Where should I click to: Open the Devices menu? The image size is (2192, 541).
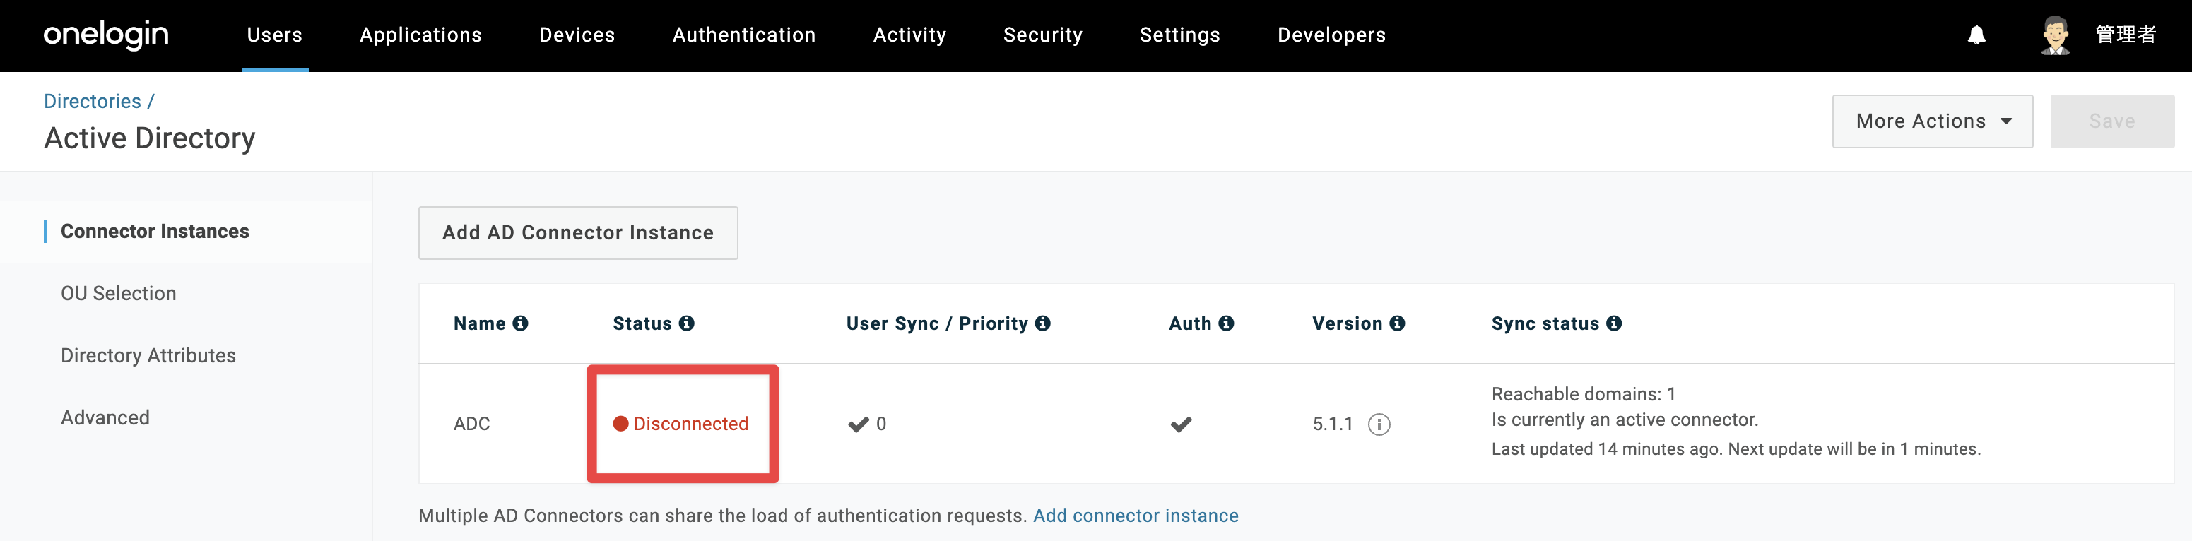(577, 35)
